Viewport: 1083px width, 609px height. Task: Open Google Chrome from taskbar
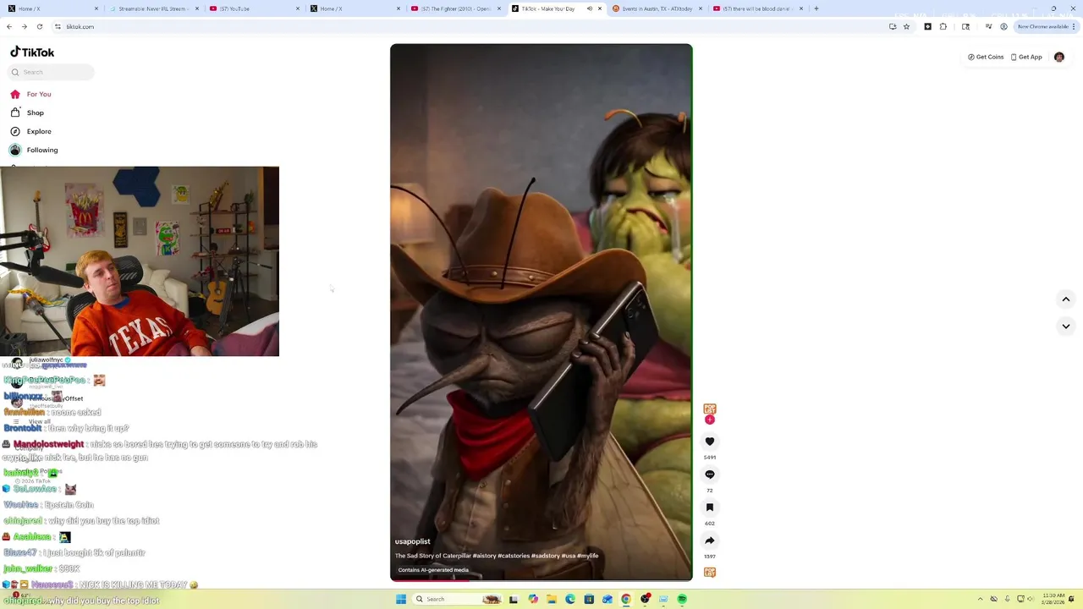point(626,599)
